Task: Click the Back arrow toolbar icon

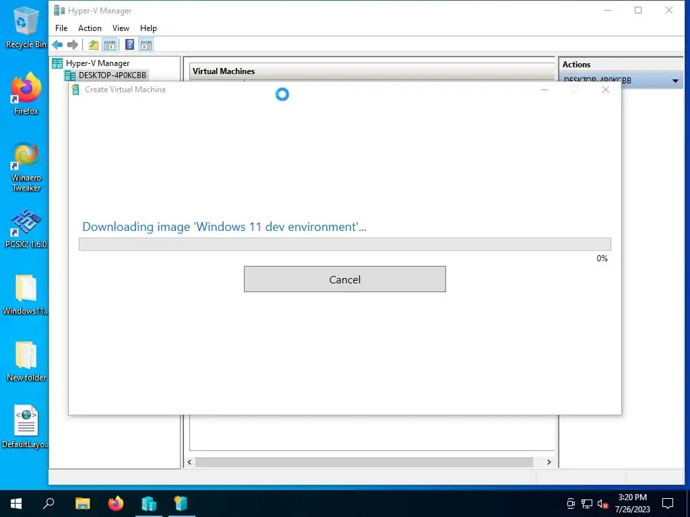Action: (57, 44)
